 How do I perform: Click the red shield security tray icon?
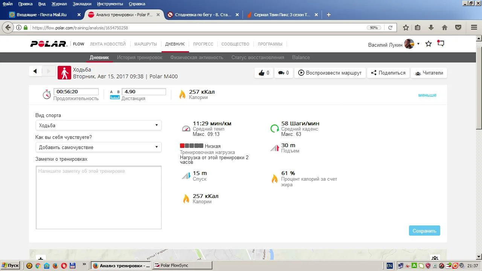pyautogui.click(x=427, y=266)
